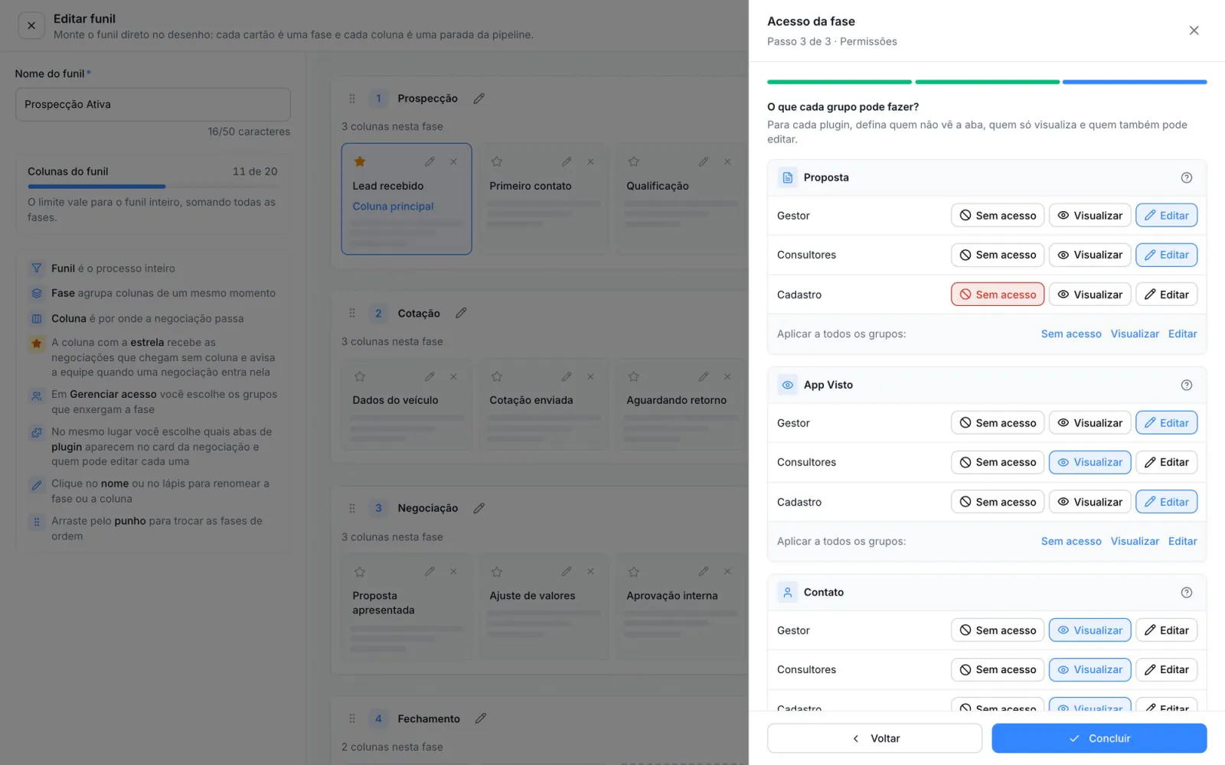The width and height of the screenshot is (1225, 765).
Task: Click the Nome do funil input field
Action: (153, 104)
